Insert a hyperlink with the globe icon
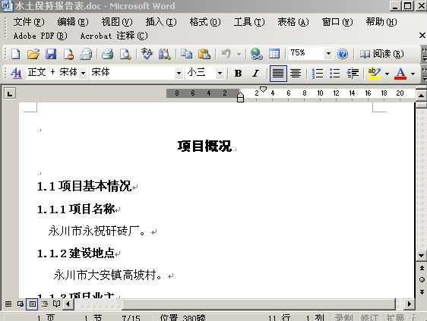Screen dimensions: 427x321 [x=256, y=54]
